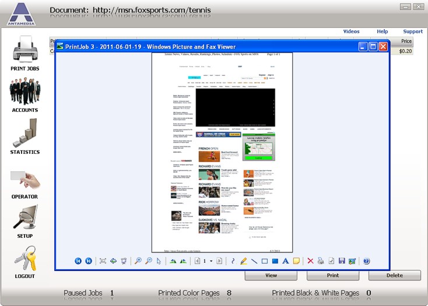Go to previous page in fax viewer
Image resolution: width=428 pixels, height=306 pixels.
197,261
